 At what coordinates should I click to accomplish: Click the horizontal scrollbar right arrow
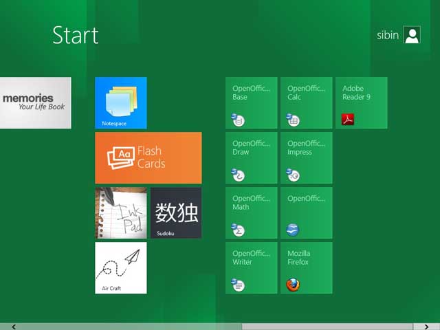[x=426, y=327]
